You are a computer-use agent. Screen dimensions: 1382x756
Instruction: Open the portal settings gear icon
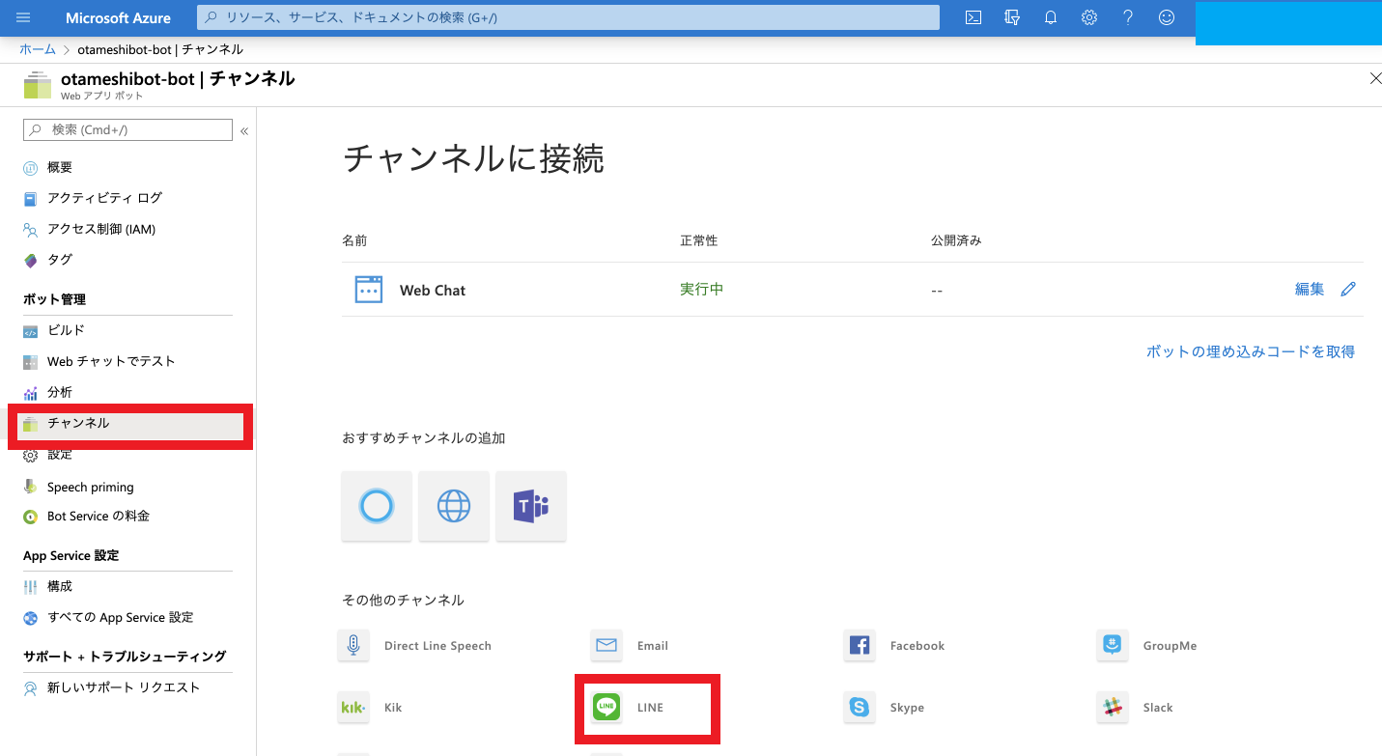pyautogui.click(x=1089, y=17)
